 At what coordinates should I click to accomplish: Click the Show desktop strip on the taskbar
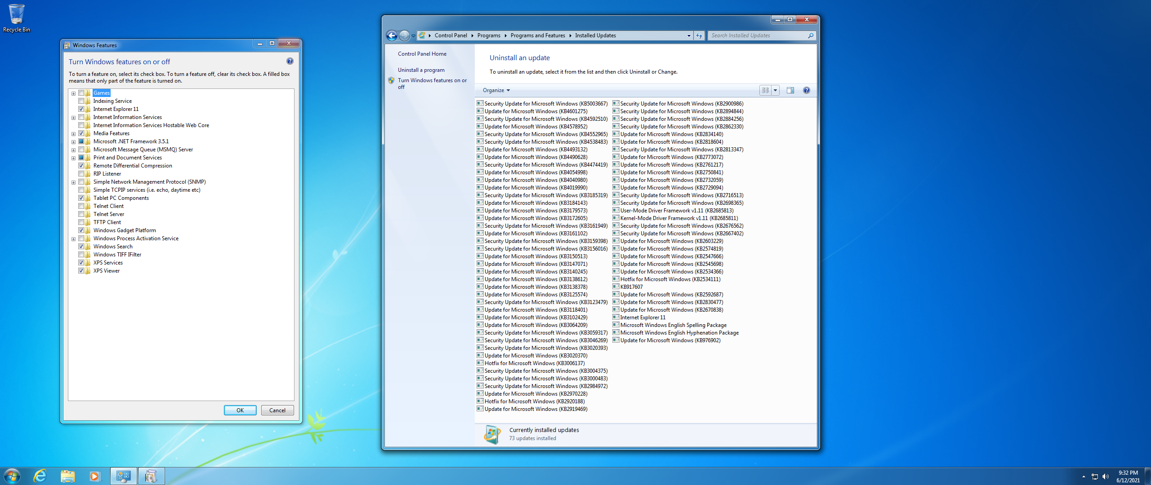pyautogui.click(x=1147, y=476)
